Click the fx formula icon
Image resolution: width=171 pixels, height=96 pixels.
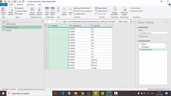[56, 22]
